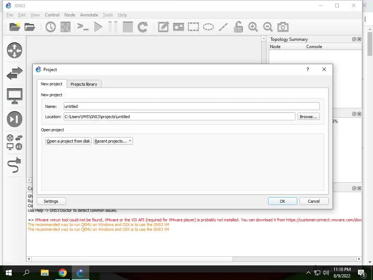Screen dimensions: 373x280
Task: Show hidden system tray icons chevron
Action: click(308, 273)
